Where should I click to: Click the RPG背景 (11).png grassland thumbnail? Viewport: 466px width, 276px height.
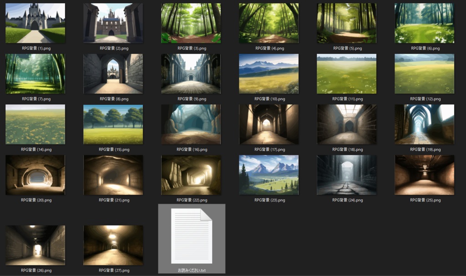coord(346,74)
